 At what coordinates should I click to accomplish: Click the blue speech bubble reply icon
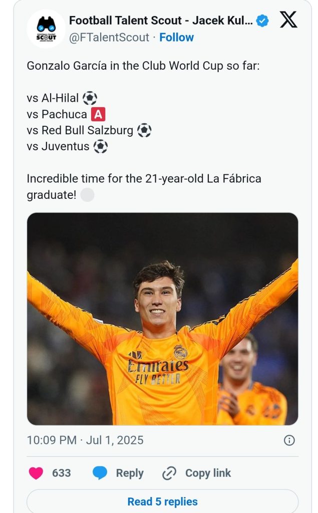100,473
